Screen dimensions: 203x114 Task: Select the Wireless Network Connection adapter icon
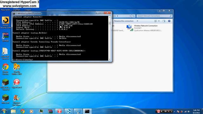point(130,28)
